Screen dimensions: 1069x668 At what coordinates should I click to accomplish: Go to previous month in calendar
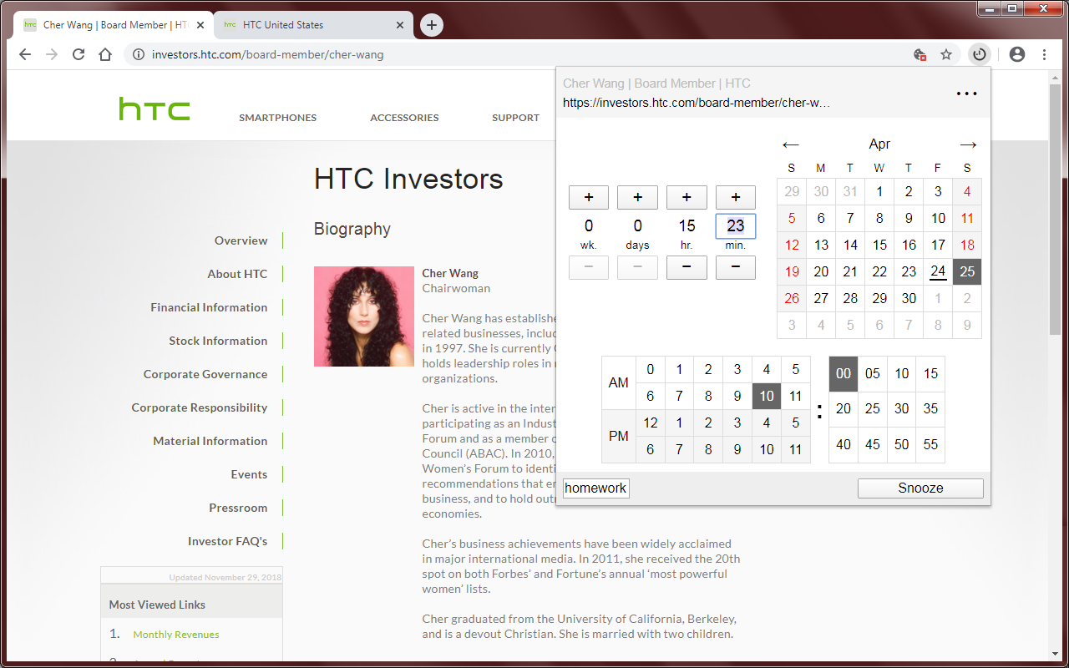click(791, 144)
